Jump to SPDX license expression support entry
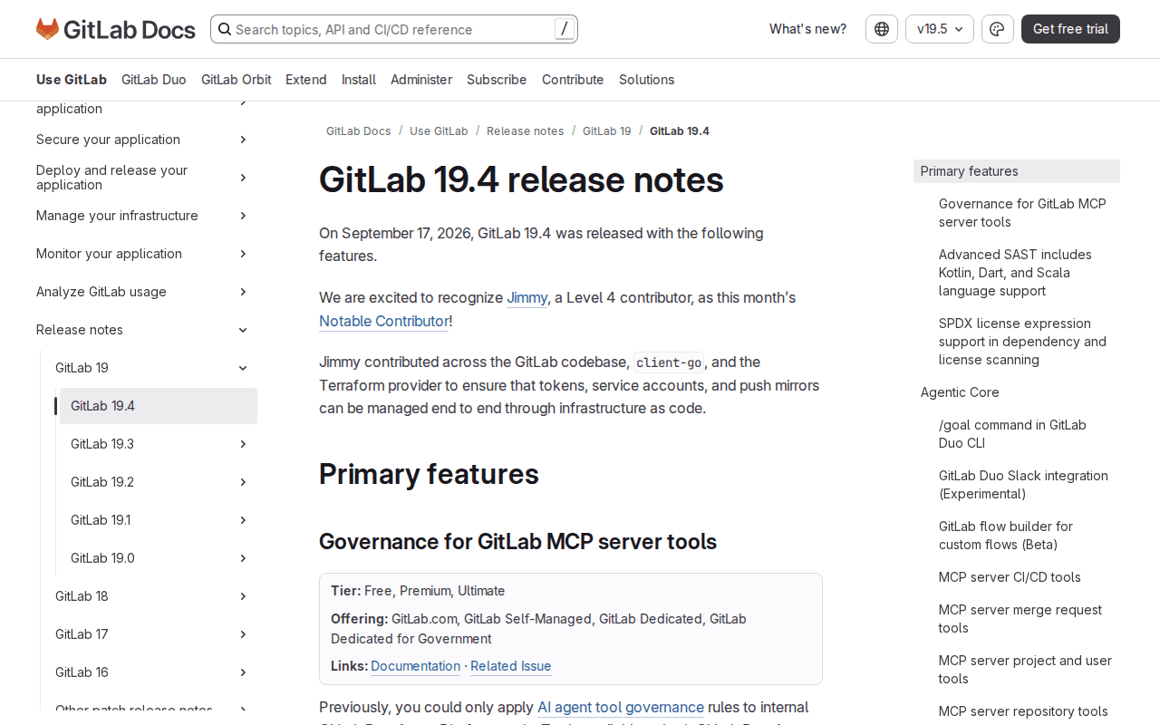This screenshot has width=1160, height=725. tap(1022, 342)
